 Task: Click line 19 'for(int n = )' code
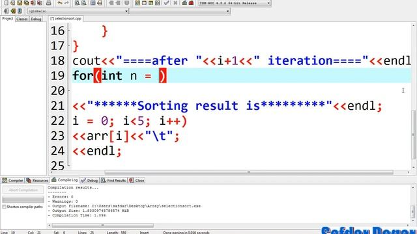pos(120,75)
